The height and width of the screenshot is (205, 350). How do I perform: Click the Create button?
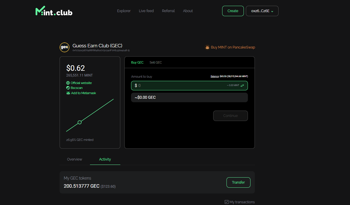click(233, 11)
